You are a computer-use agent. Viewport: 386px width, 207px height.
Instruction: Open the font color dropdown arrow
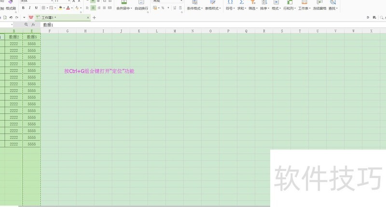72,8
